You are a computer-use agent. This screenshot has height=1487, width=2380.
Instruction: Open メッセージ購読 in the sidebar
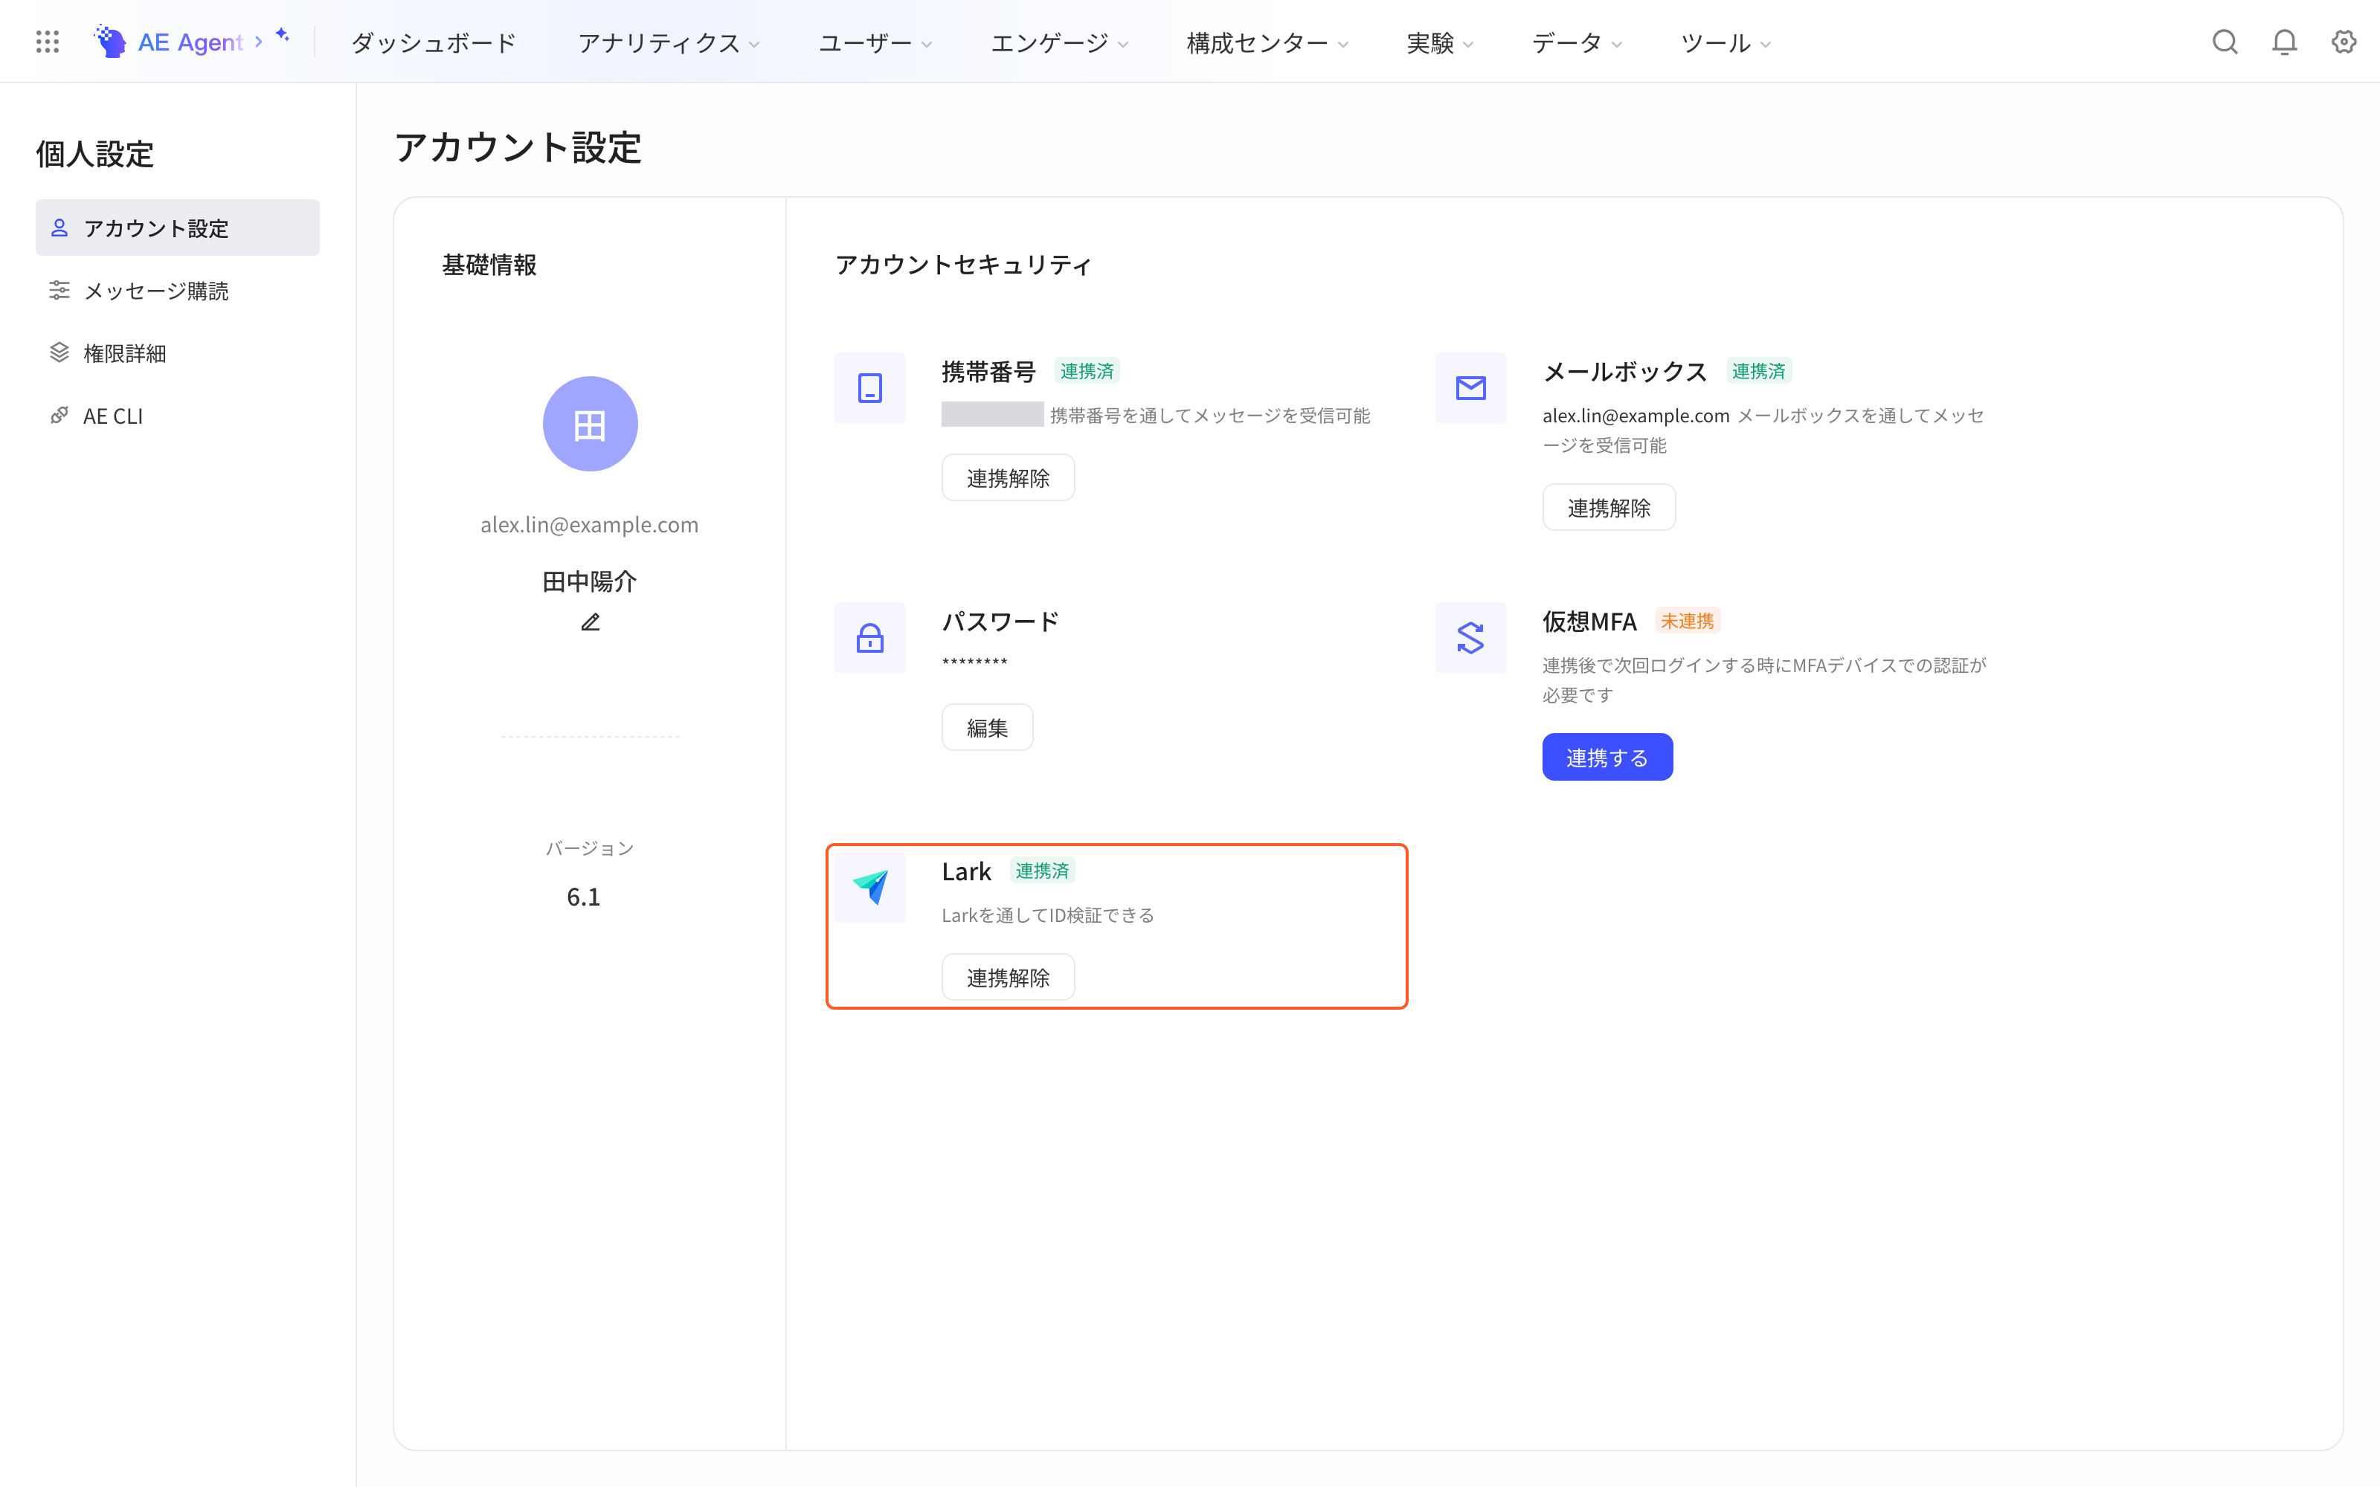tap(178, 290)
